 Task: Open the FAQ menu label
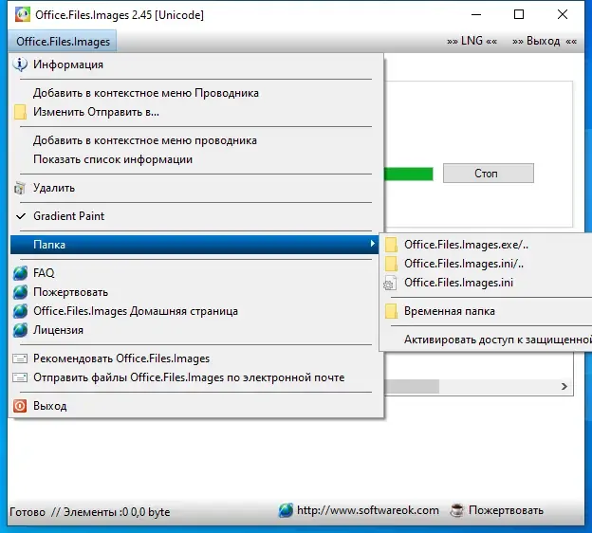click(x=44, y=273)
